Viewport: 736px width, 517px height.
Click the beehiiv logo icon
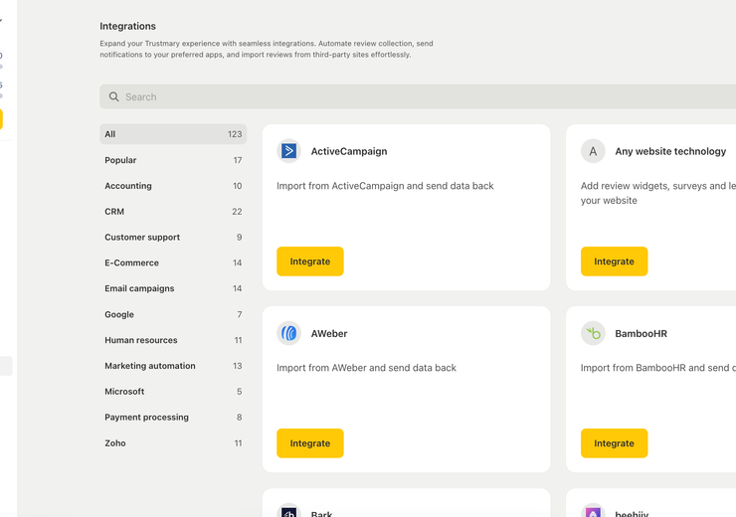tap(593, 511)
